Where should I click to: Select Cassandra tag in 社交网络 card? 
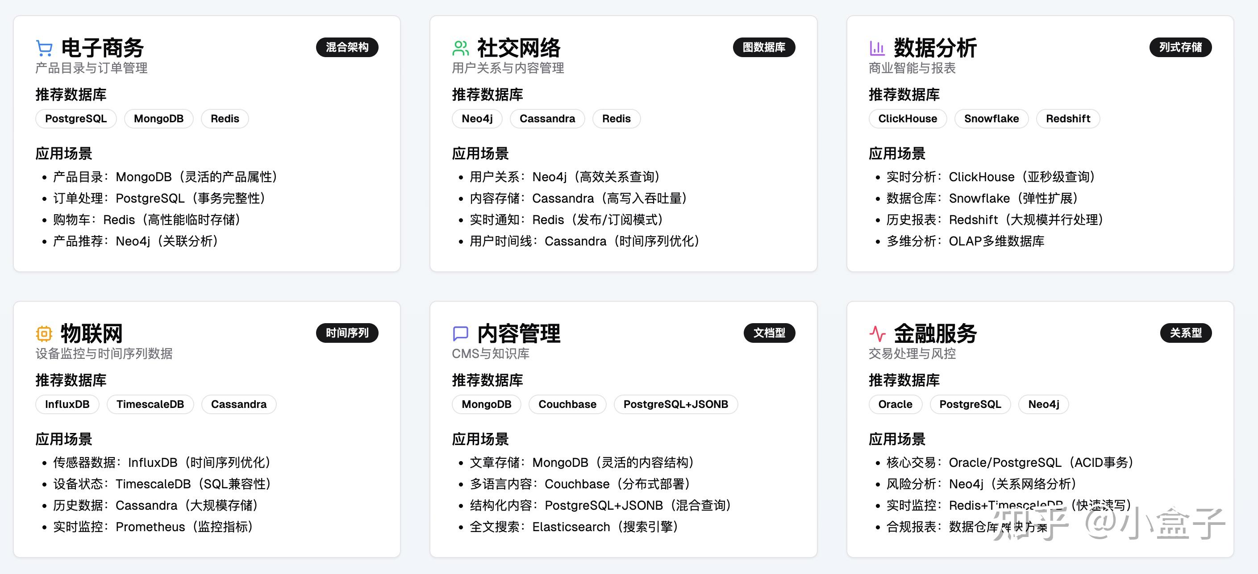tap(547, 119)
